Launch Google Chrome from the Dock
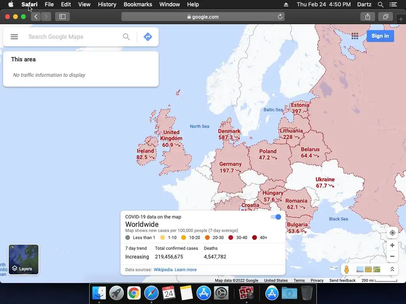Image resolution: width=406 pixels, height=304 pixels. pos(134,293)
